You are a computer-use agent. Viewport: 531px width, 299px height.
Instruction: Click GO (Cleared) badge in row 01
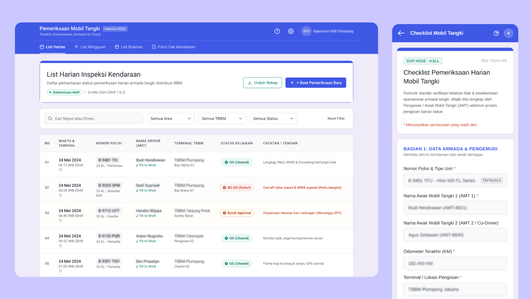tap(237, 162)
